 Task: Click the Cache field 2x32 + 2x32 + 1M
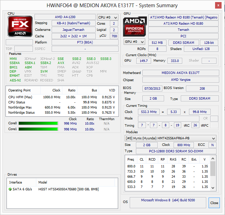pos(74,36)
